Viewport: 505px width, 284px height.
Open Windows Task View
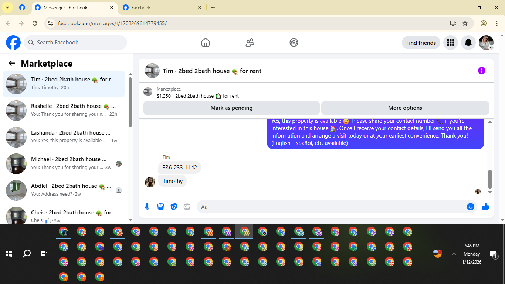pyautogui.click(x=44, y=254)
